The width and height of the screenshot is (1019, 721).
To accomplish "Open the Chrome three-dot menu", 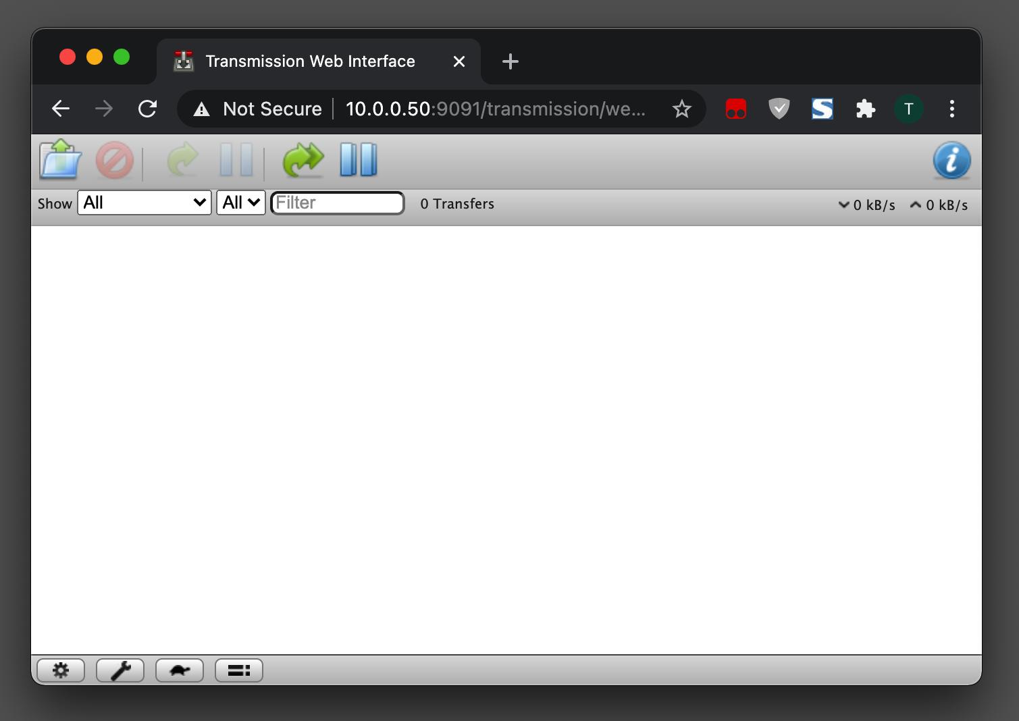I will (952, 109).
